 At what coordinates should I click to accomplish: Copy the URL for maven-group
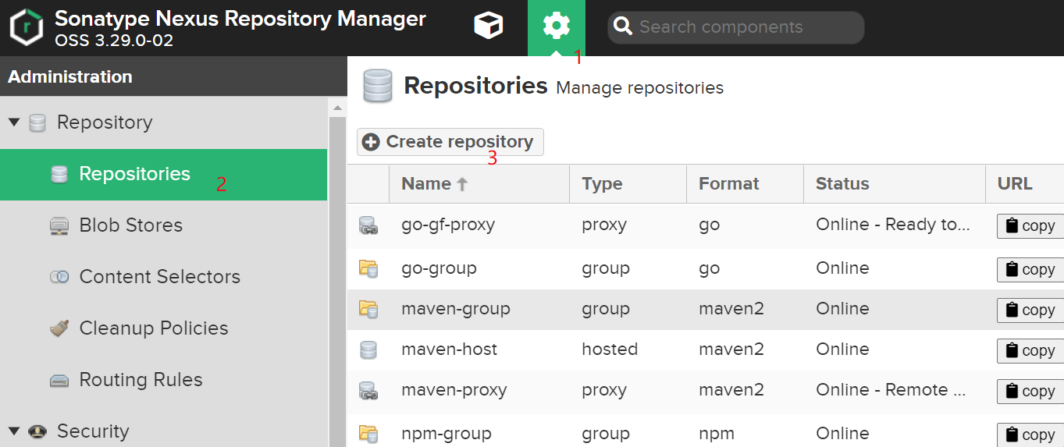point(1030,310)
